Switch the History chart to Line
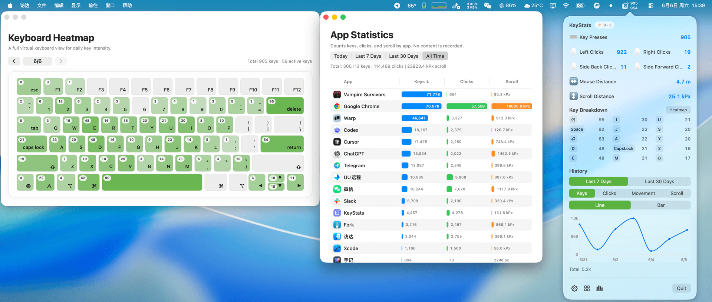 click(600, 205)
